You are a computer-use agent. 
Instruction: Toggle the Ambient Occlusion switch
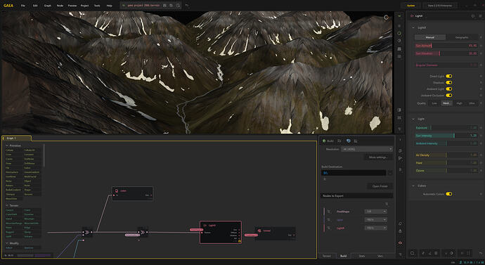(449, 95)
